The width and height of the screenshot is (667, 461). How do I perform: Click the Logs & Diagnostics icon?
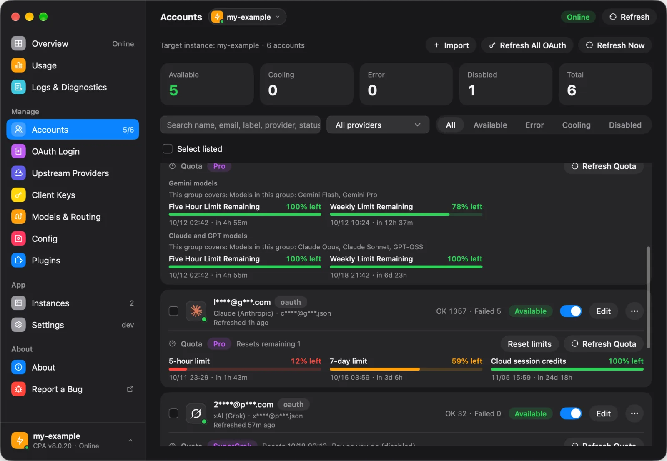(18, 87)
